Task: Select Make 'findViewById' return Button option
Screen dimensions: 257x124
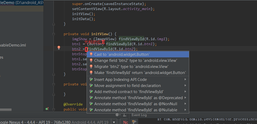Action: pyautogui.click(x=140, y=73)
